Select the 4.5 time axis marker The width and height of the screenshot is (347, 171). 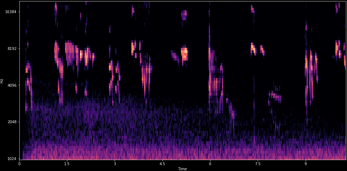[162, 164]
